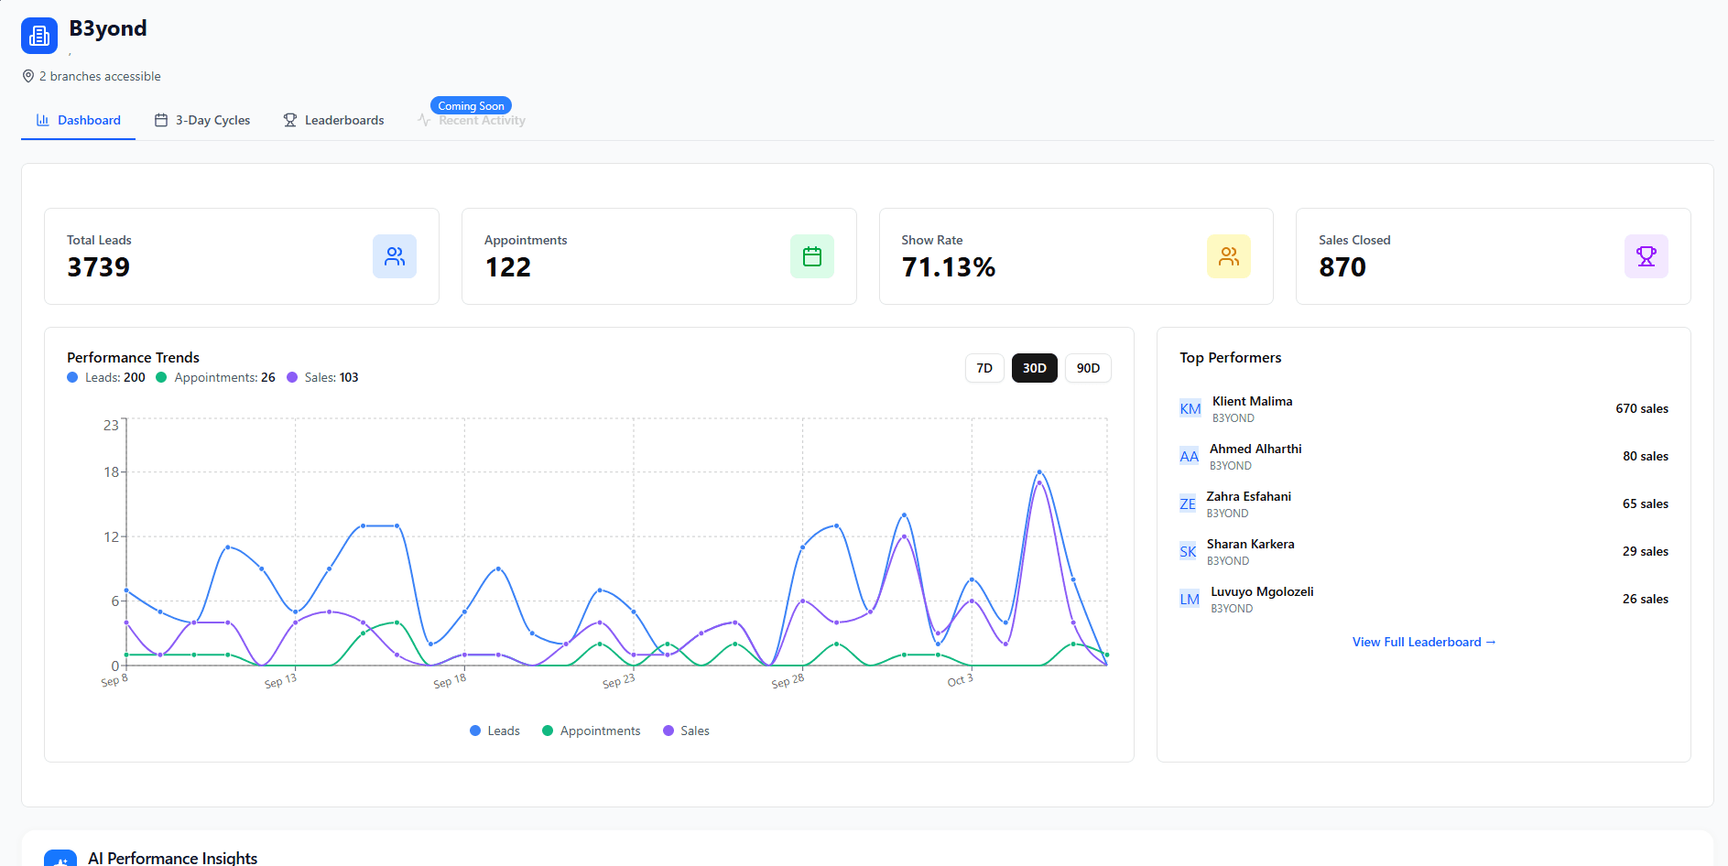The height and width of the screenshot is (866, 1728).
Task: Click the green Appointments: 26 summary dot
Action: click(161, 377)
